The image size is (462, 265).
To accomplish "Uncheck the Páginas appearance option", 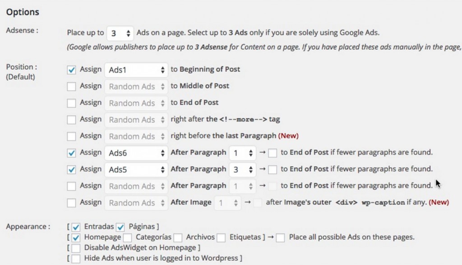I will point(120,226).
